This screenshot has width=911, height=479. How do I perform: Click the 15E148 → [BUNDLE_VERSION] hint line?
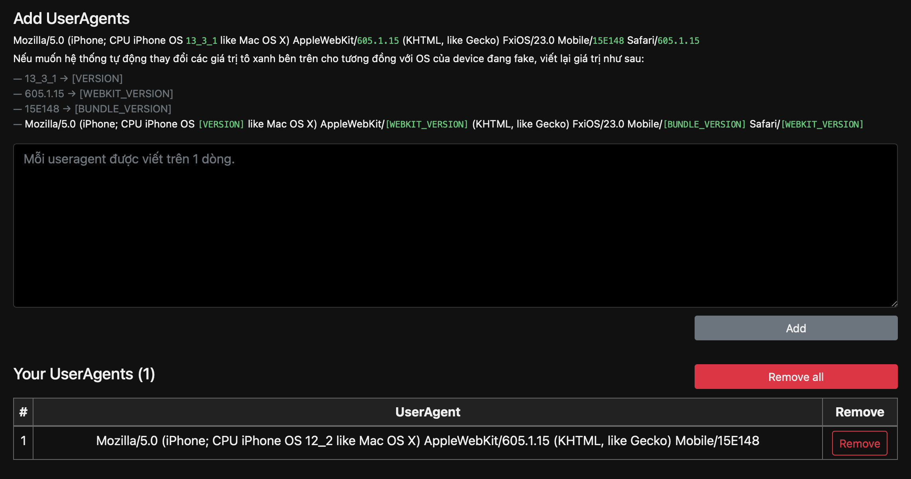[92, 109]
